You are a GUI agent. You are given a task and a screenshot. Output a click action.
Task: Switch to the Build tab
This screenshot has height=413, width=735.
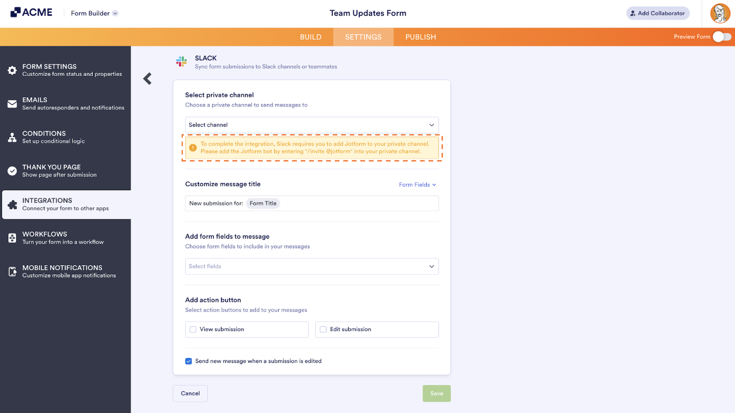click(311, 37)
